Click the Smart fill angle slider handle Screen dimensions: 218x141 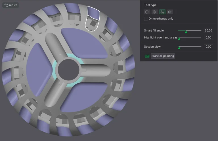(x=186, y=32)
